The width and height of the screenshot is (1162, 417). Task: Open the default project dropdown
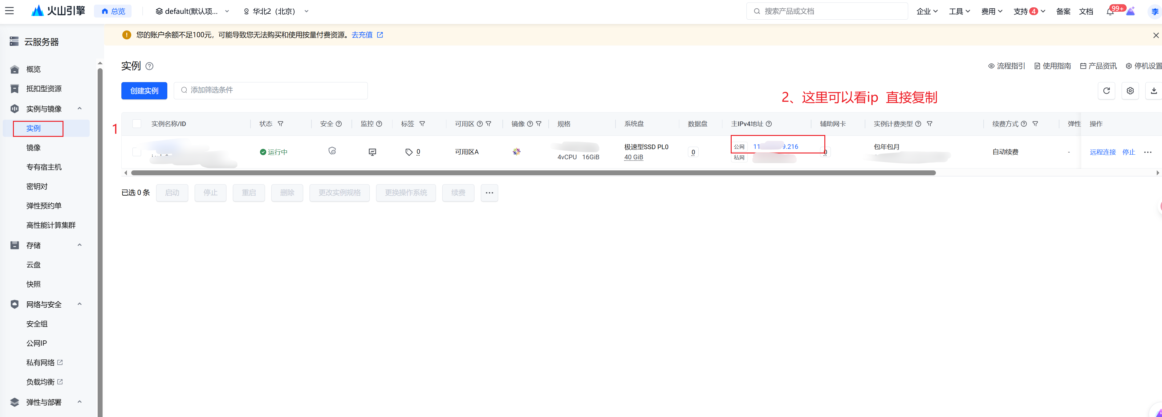click(192, 11)
